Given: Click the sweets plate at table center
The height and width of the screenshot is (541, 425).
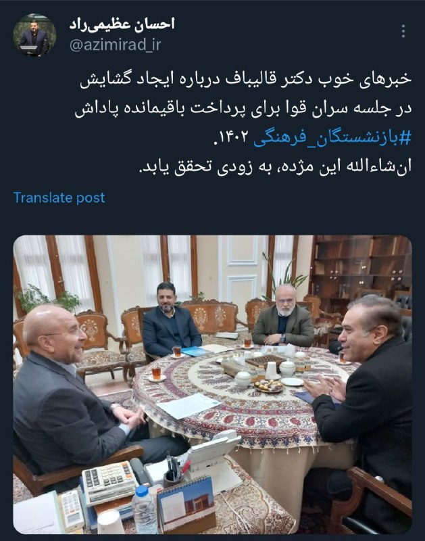Looking at the screenshot, I should pyautogui.click(x=268, y=385).
